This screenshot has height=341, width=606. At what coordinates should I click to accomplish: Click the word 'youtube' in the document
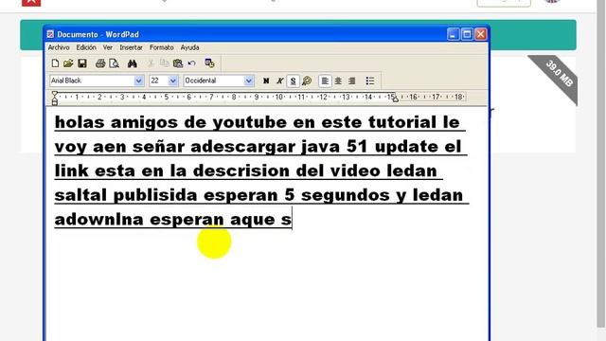[x=249, y=123]
